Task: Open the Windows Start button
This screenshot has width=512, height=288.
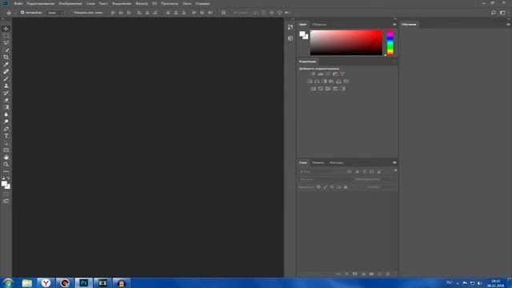Action: 8,282
